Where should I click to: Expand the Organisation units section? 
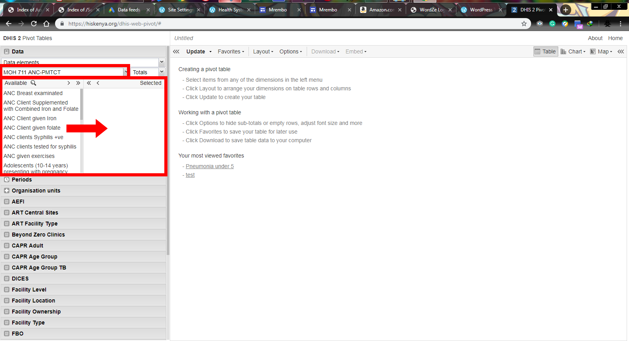(x=36, y=191)
